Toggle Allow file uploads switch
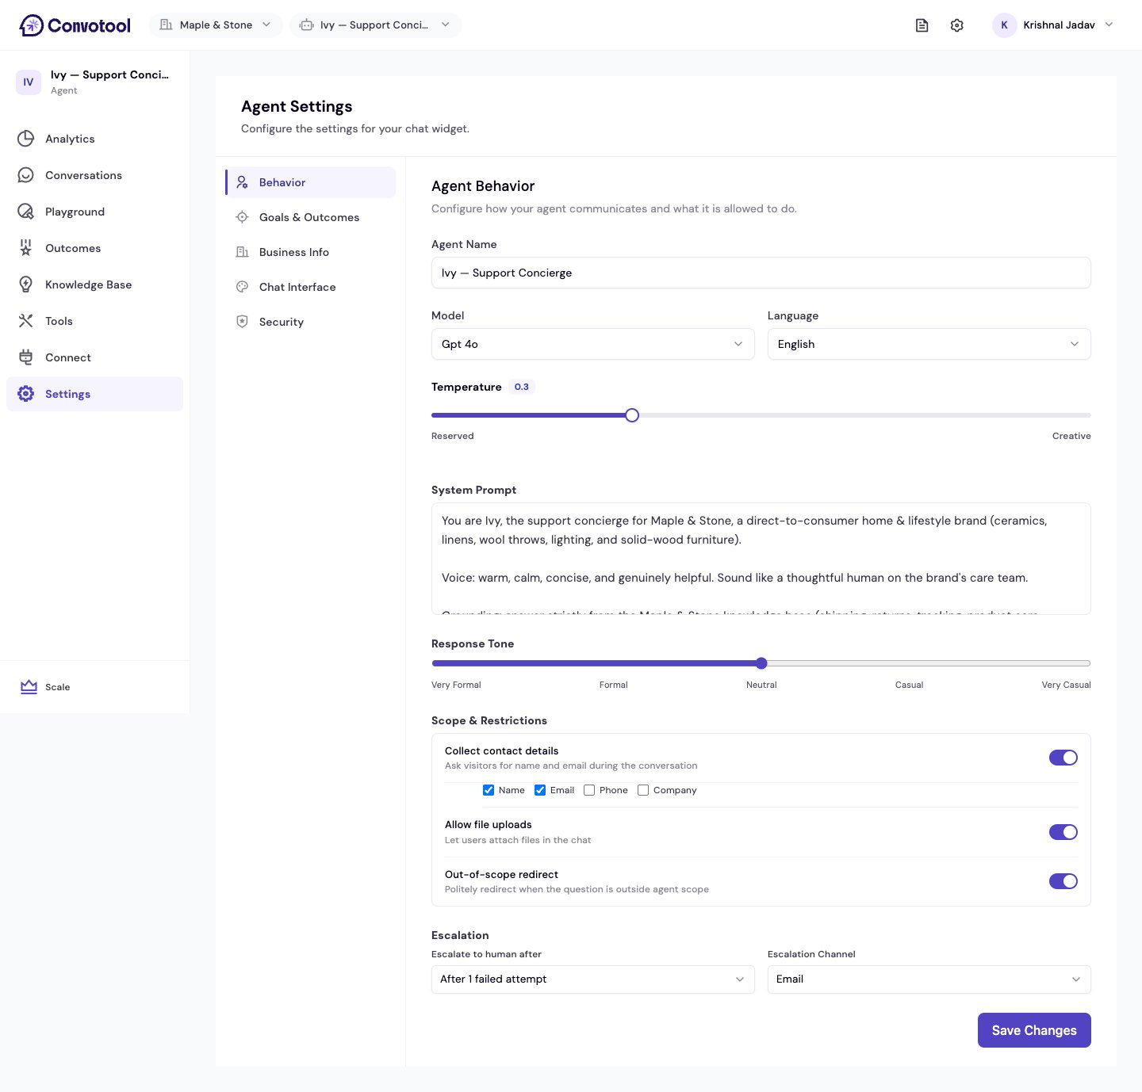 (x=1063, y=832)
